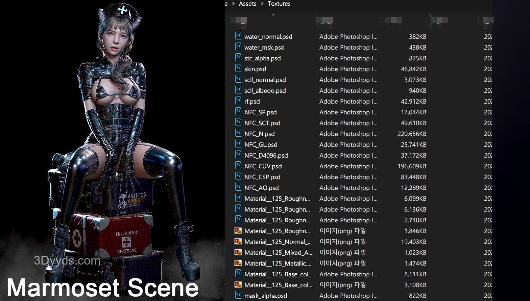The image size is (530, 301).
Task: Click the Textures breadcrumb item
Action: click(x=279, y=4)
